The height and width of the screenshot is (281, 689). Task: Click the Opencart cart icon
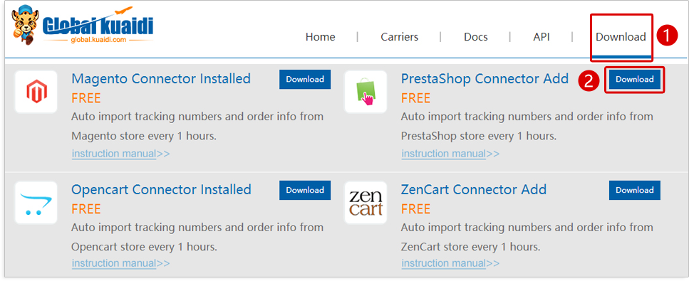point(36,203)
